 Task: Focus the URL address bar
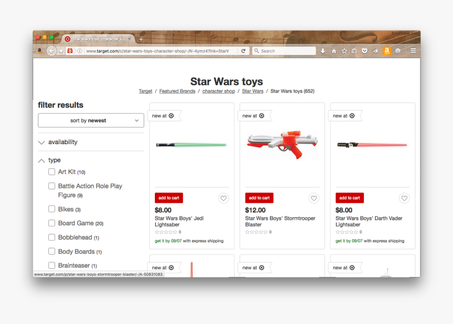click(x=157, y=51)
